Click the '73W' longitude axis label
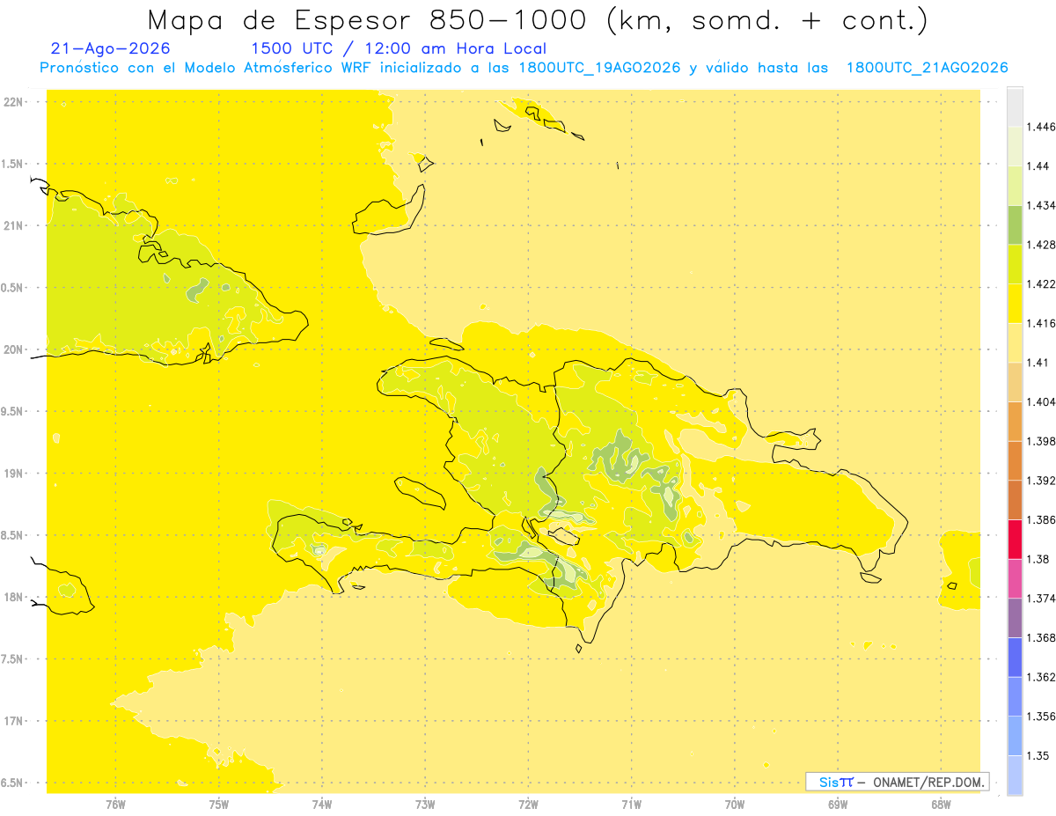This screenshot has height=816, width=1056. 425,804
